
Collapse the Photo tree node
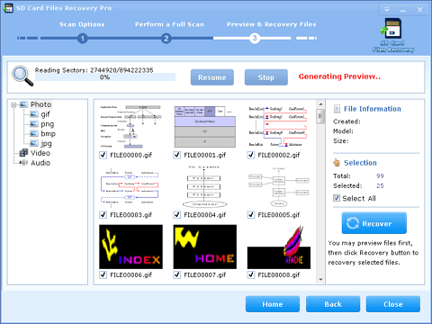[x=13, y=105]
